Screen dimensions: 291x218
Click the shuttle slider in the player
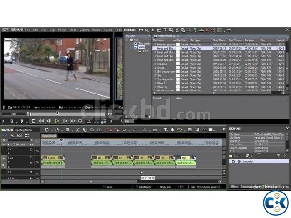coord(14,114)
